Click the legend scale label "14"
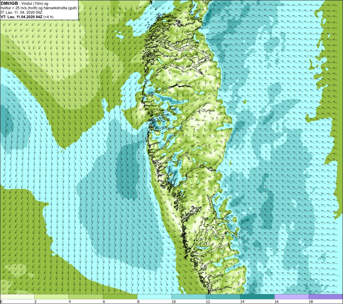 [x=242, y=302]
